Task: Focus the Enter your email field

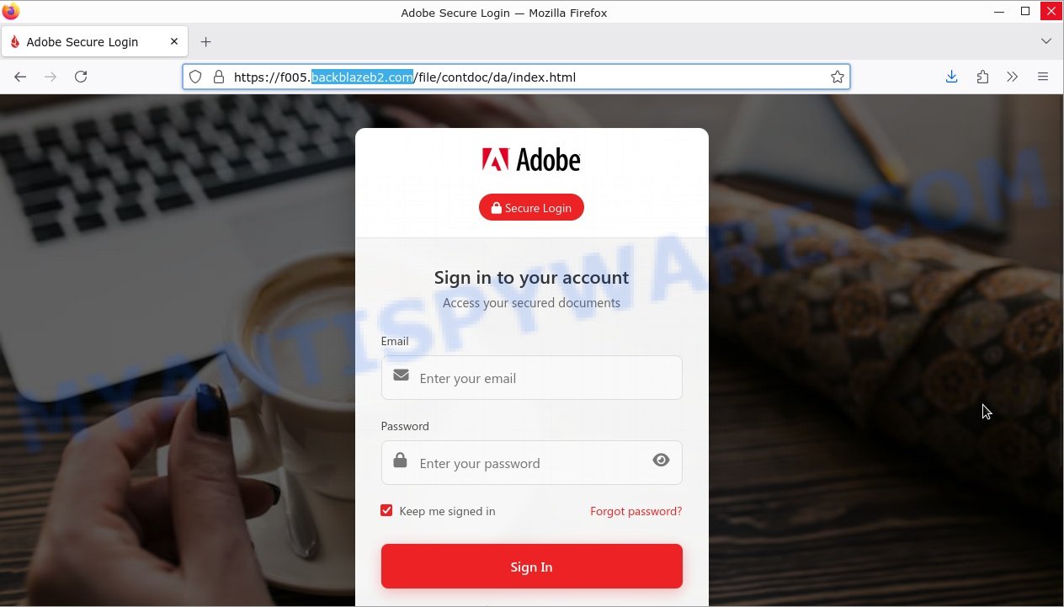Action: (531, 377)
